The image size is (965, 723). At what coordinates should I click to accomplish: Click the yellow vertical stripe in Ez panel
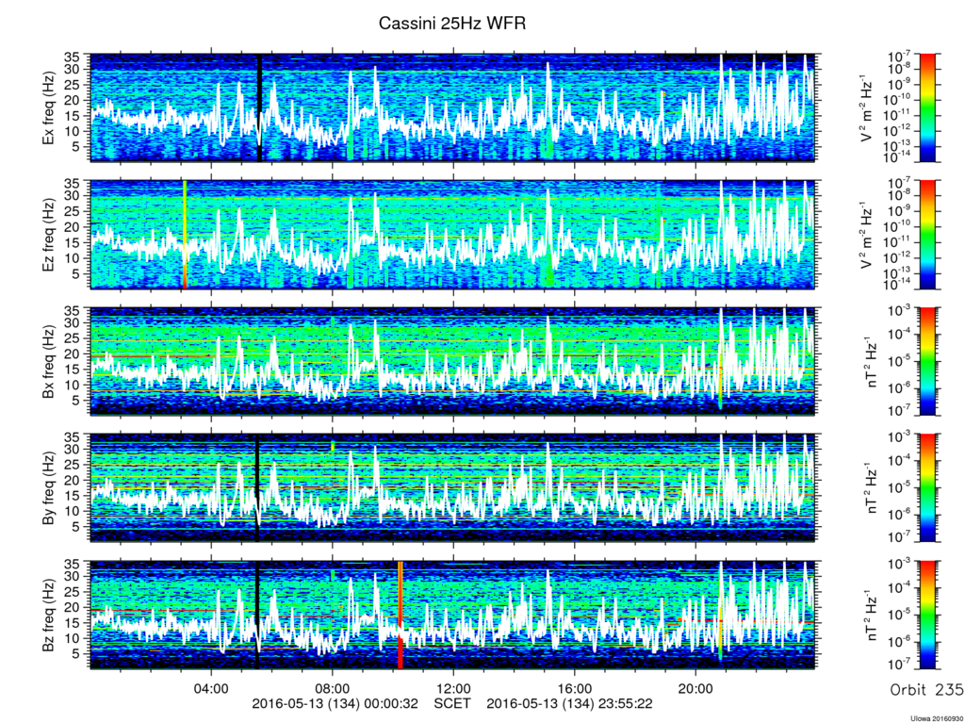pos(185,235)
